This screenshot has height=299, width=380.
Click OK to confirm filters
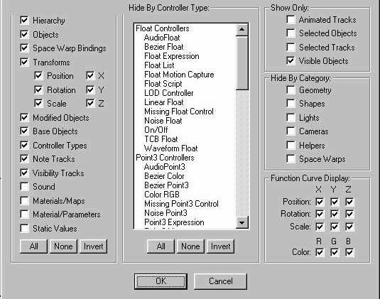point(161,281)
